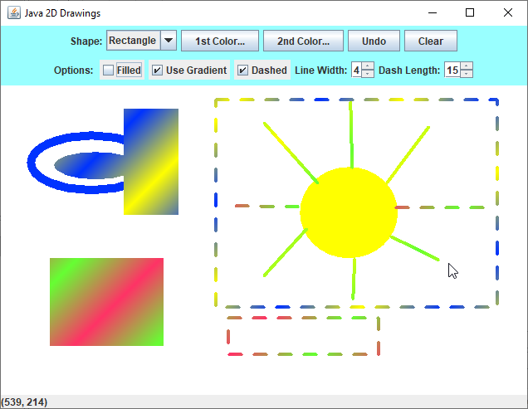Click the thick blue oval outline
This screenshot has width=528, height=409.
click(x=31, y=163)
